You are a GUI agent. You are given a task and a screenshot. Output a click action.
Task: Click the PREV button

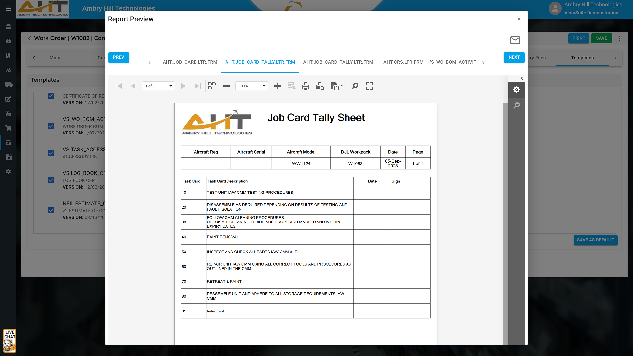point(119,57)
